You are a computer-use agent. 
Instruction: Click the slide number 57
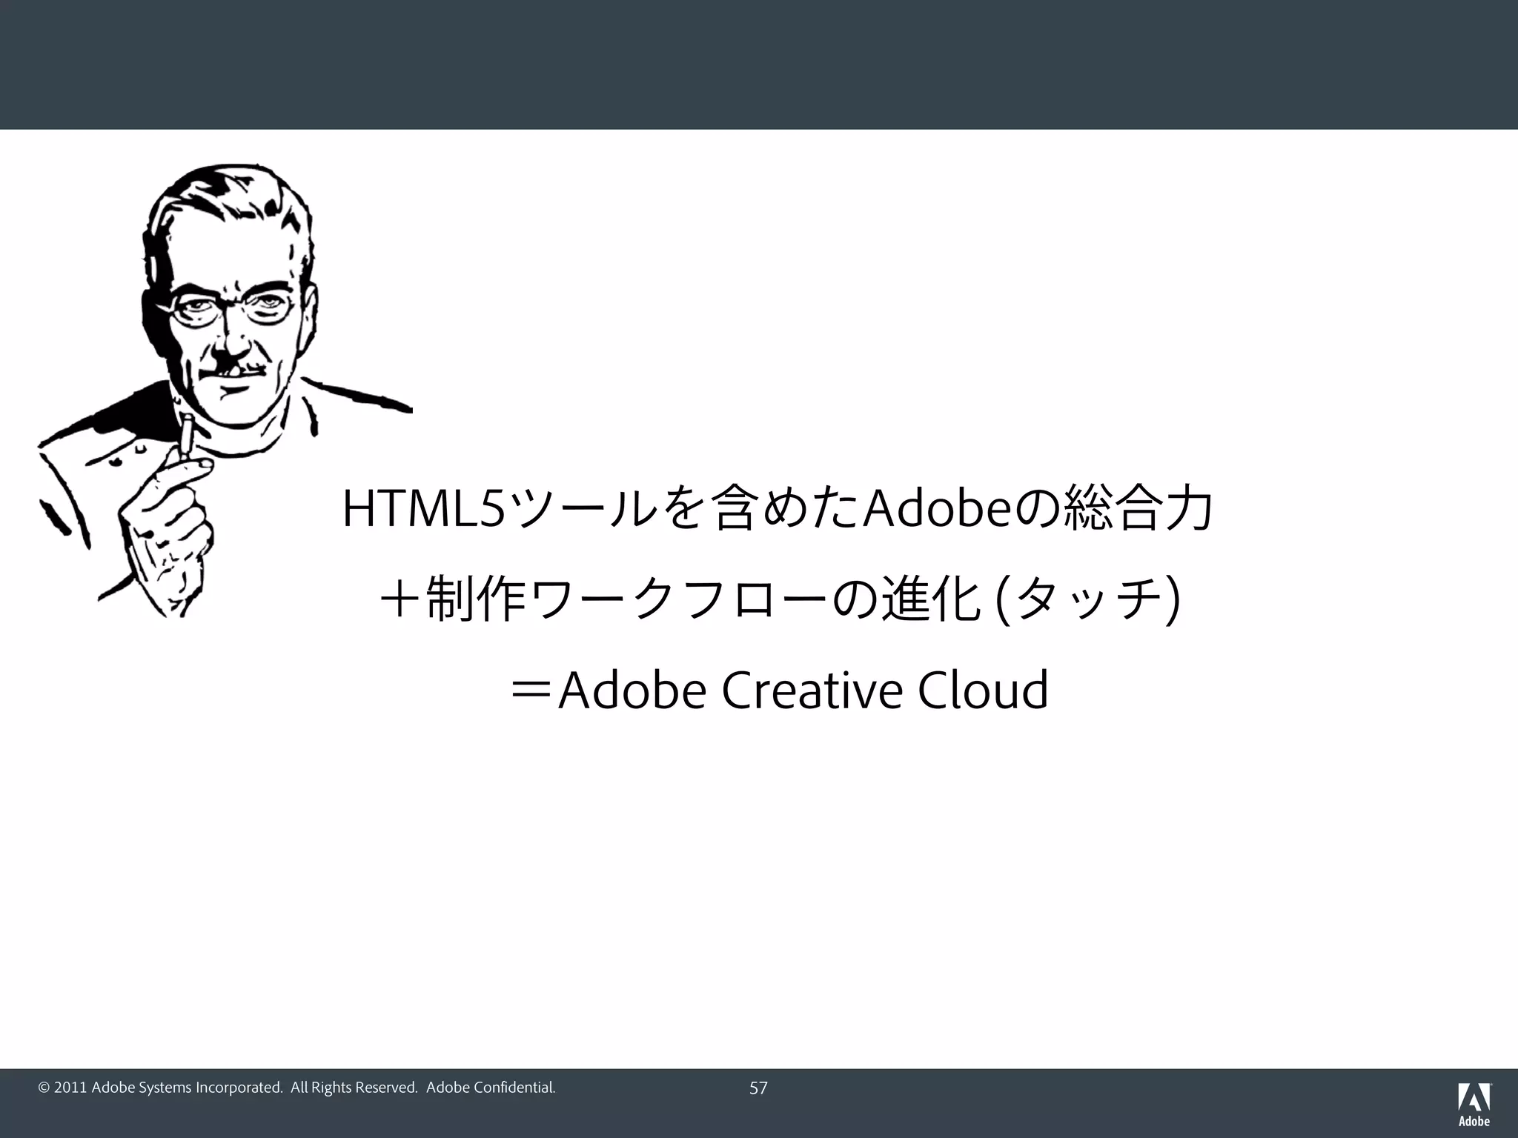coord(758,1088)
